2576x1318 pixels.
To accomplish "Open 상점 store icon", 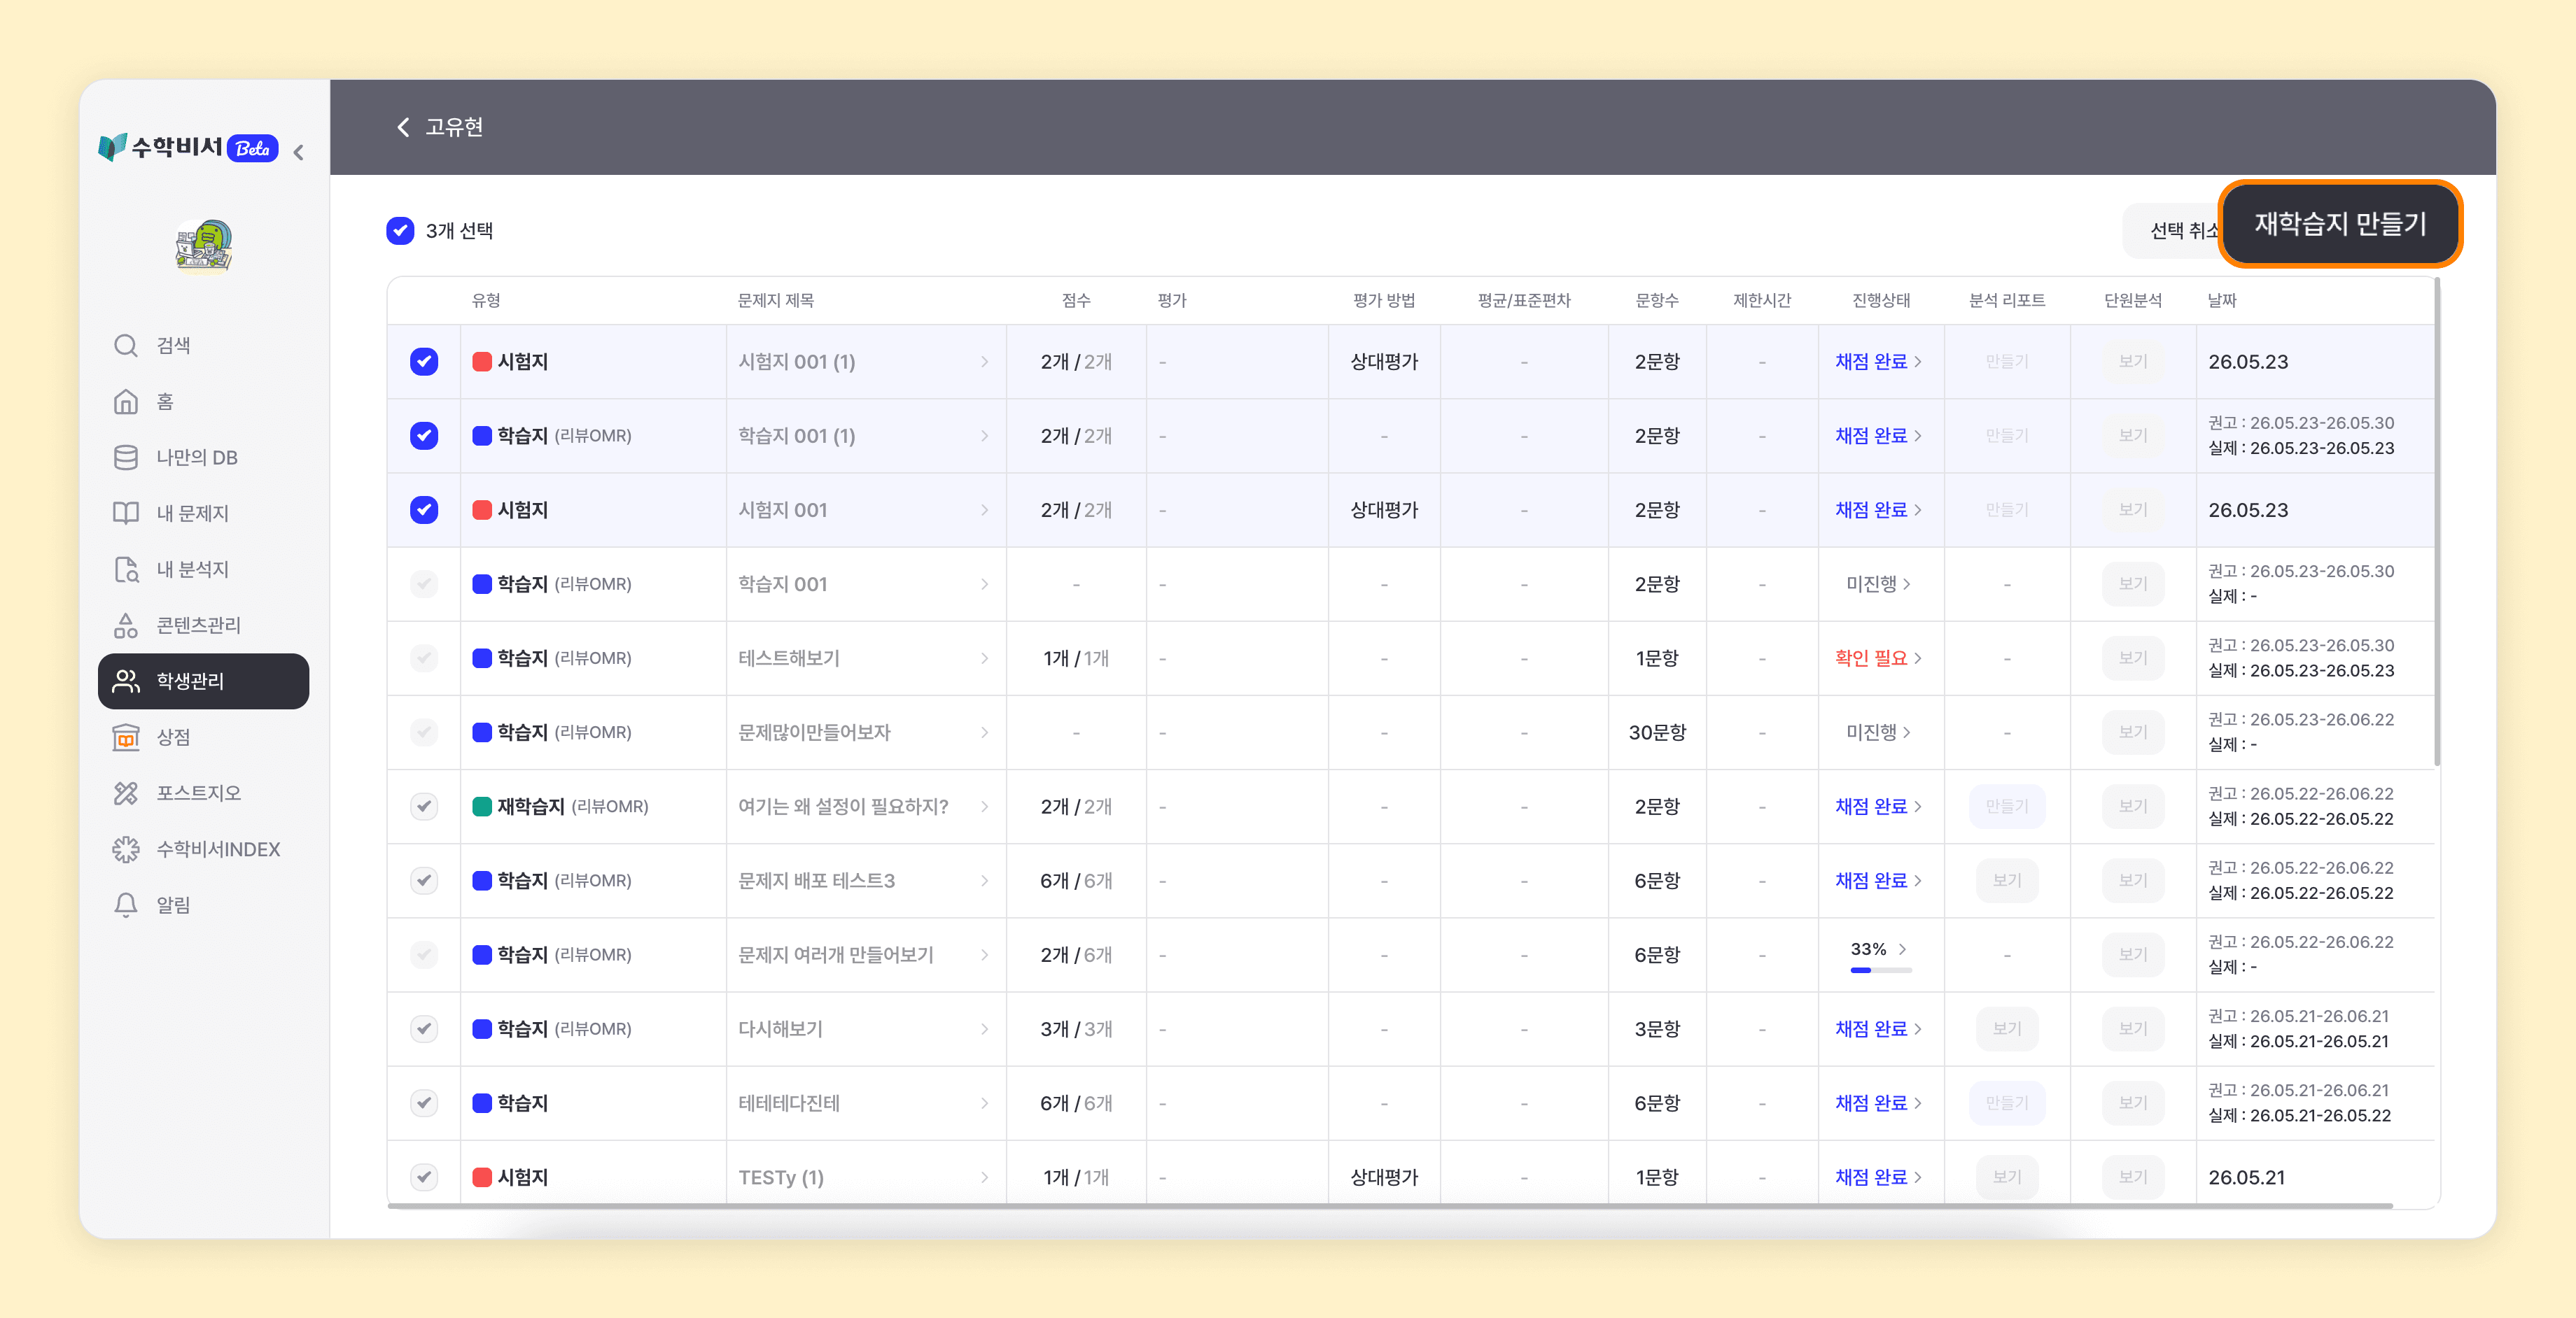I will coord(125,737).
